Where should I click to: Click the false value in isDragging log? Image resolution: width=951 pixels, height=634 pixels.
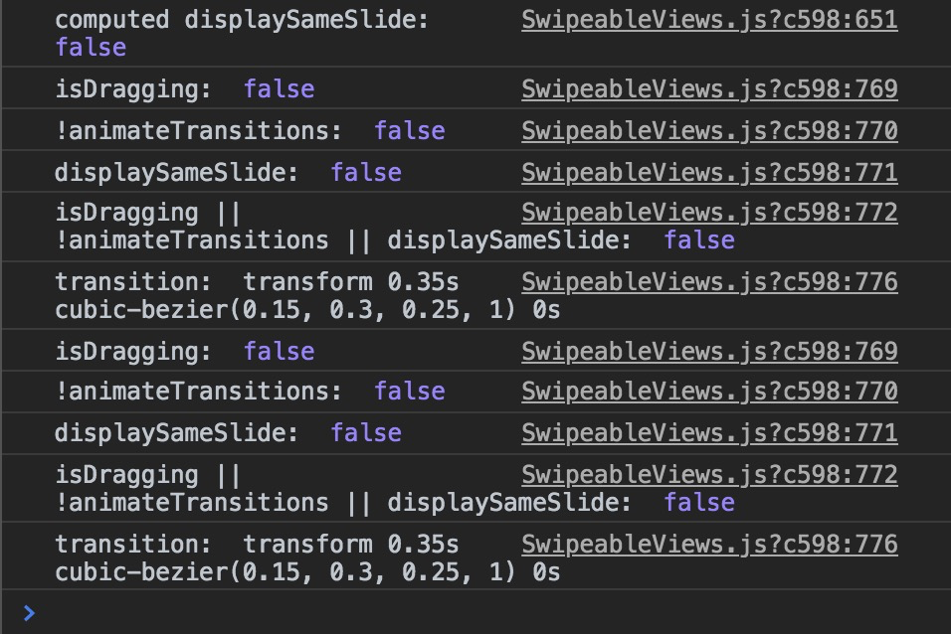coord(279,88)
